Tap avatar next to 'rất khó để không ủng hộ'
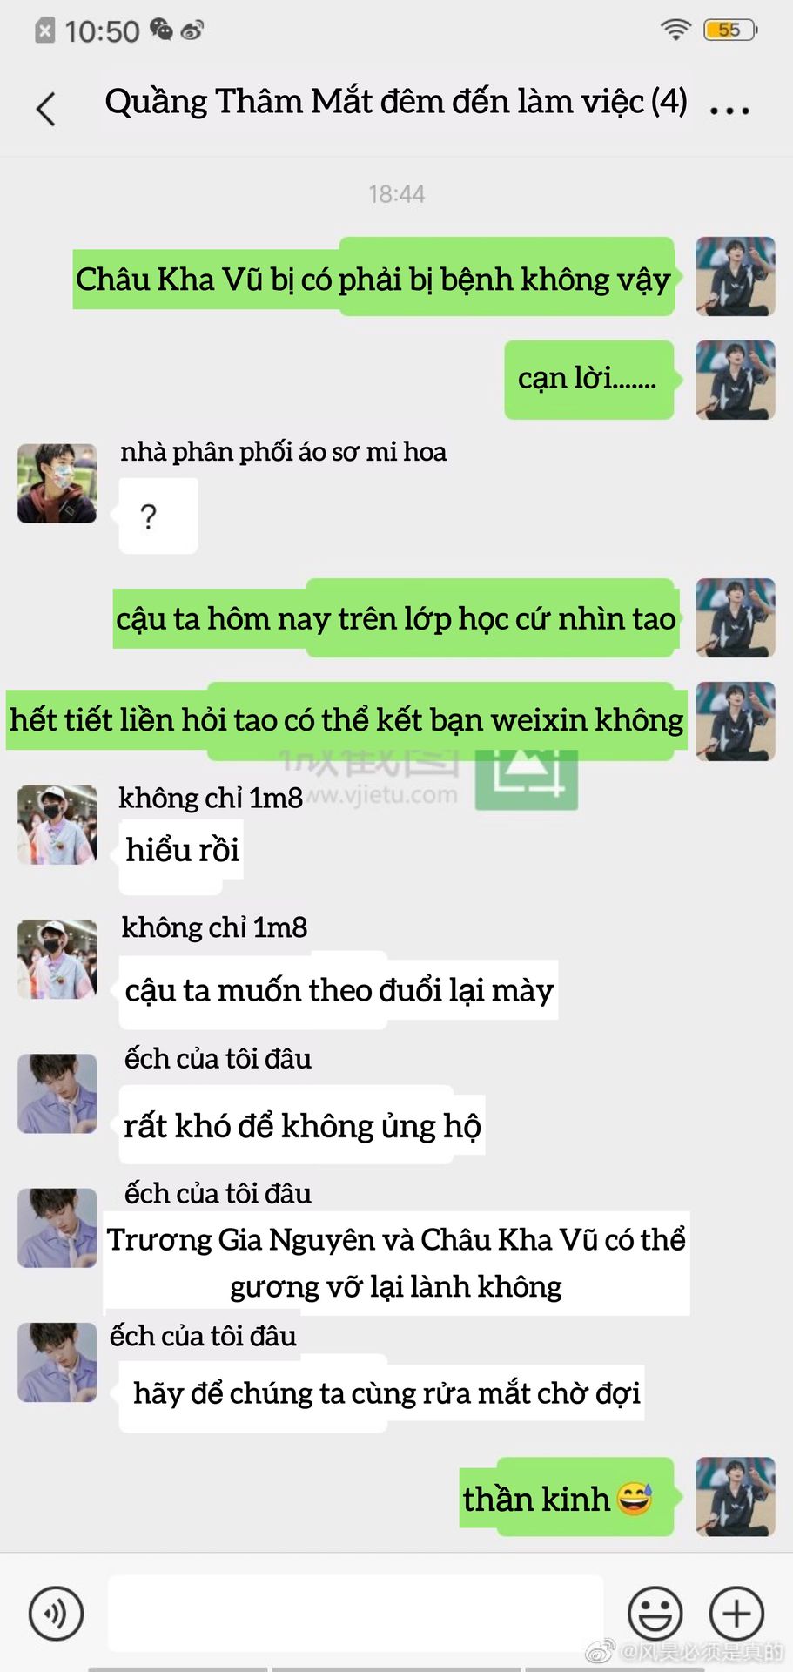Screen dimensions: 793x1672 [x=57, y=1094]
